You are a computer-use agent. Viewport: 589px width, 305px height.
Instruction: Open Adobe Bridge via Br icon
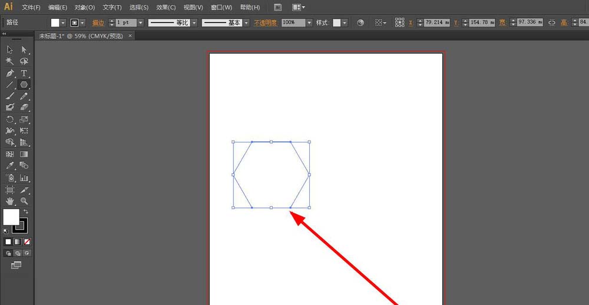tap(278, 7)
